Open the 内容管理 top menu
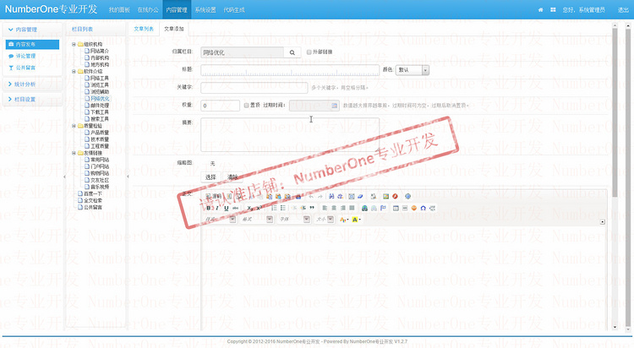Screen dimensions: 634x348 pos(177,9)
